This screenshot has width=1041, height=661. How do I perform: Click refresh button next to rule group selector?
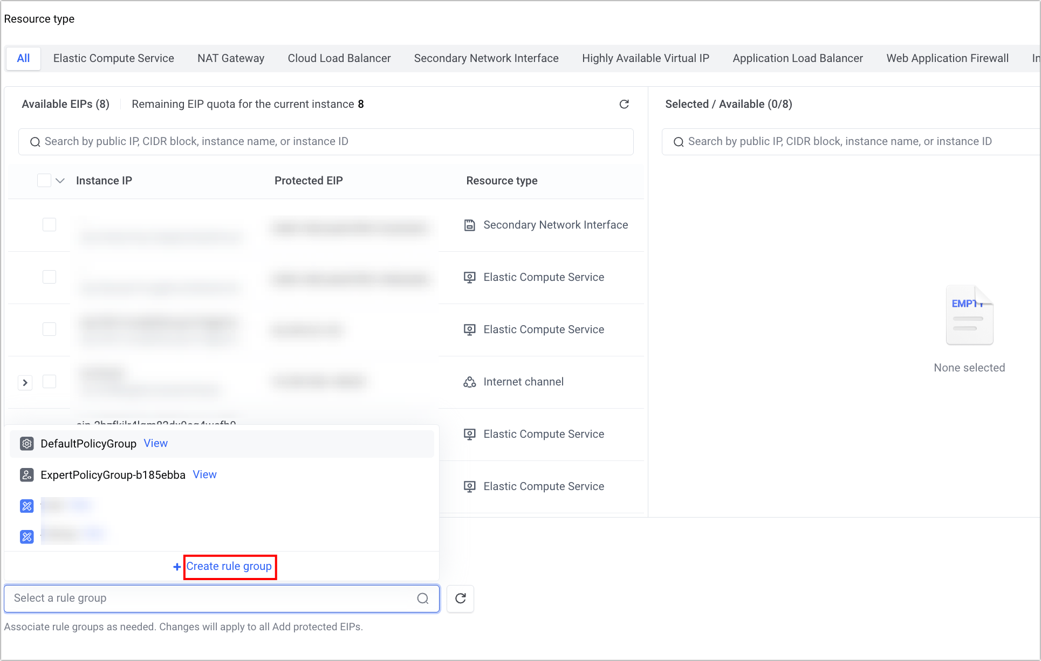point(460,598)
